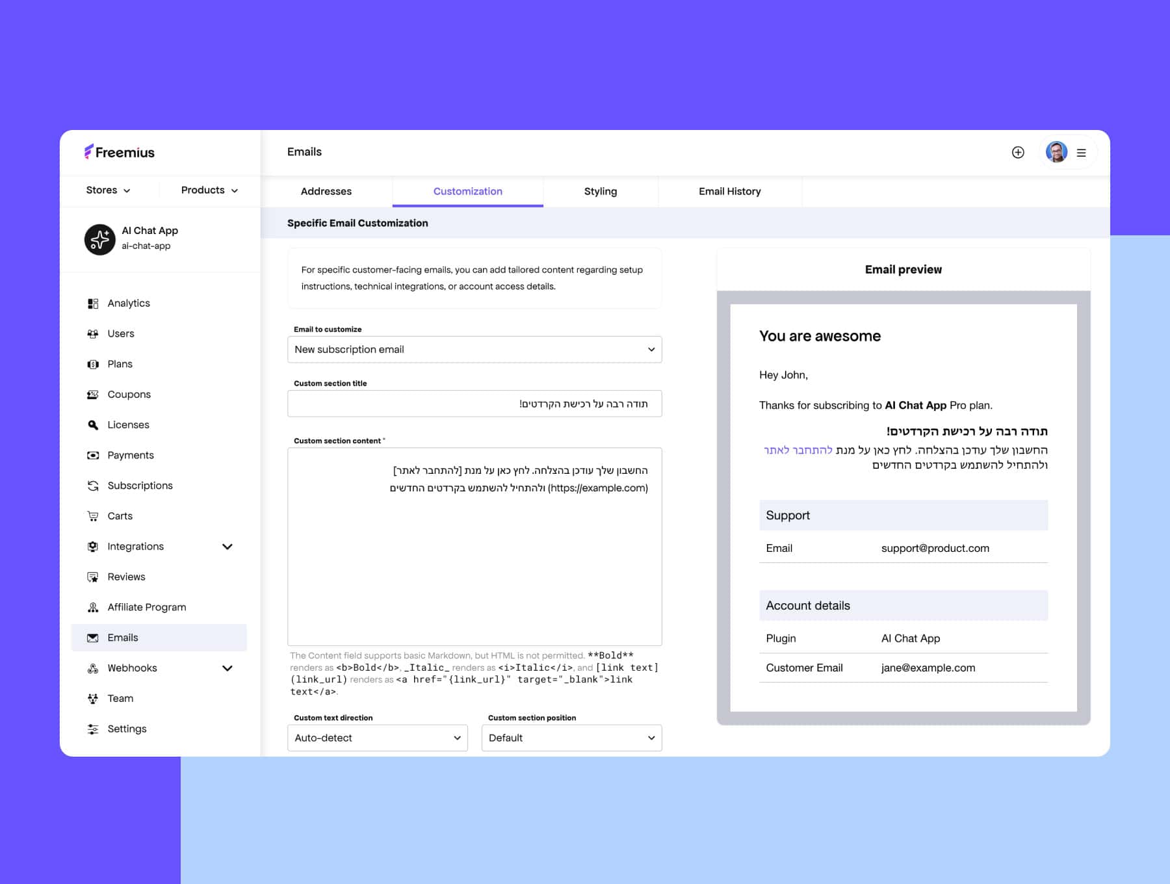Click the Subscriptions refresh icon
Screen dimensions: 1170x884
tap(93, 486)
